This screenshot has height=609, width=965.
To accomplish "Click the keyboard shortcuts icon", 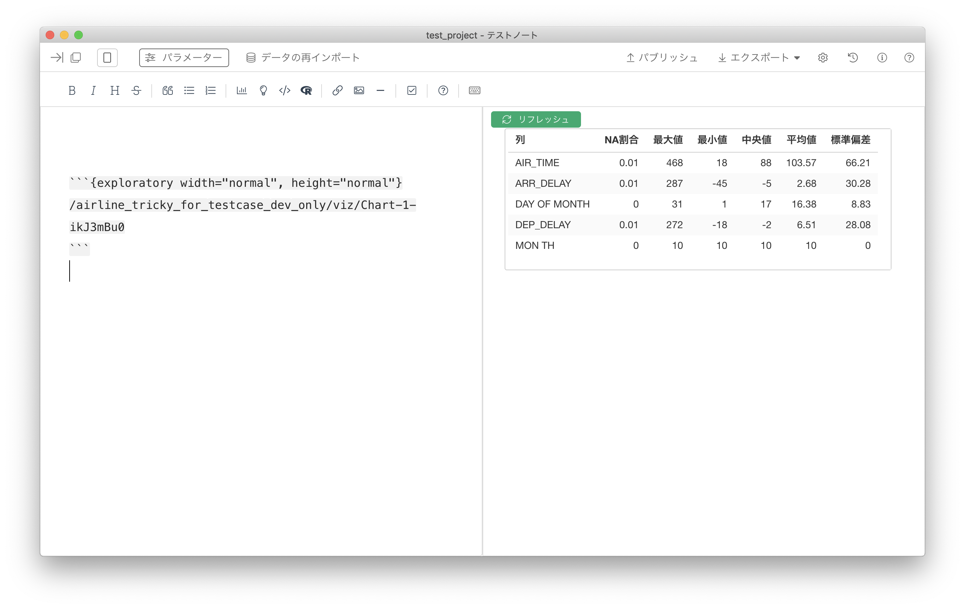I will tap(475, 91).
